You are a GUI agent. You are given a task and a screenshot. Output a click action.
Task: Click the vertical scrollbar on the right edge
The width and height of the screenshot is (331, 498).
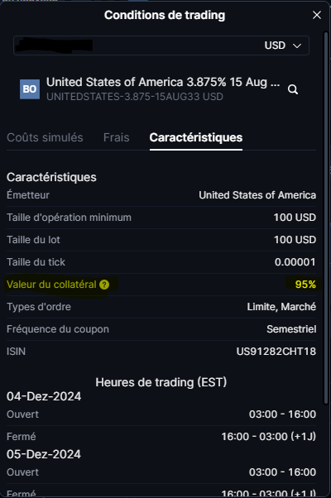point(325,218)
